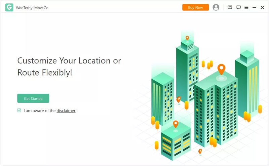Click the WooTechy iMoveGo logo icon

coord(9,7)
